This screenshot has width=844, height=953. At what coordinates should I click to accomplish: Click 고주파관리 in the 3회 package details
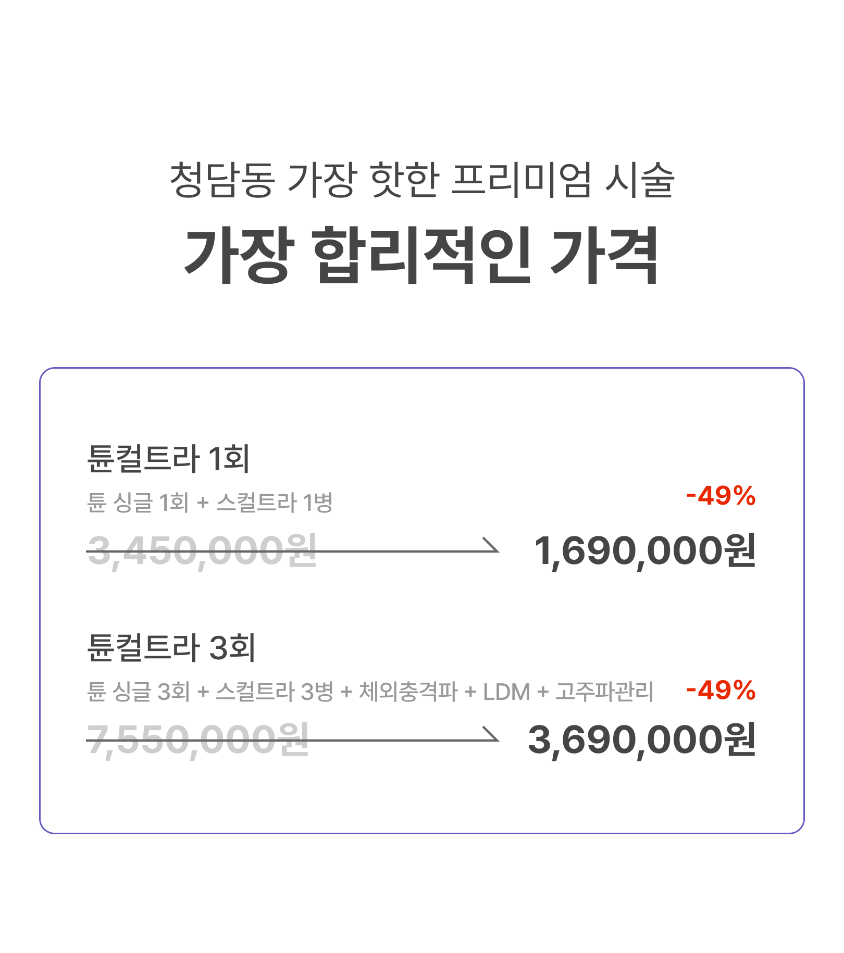click(604, 692)
